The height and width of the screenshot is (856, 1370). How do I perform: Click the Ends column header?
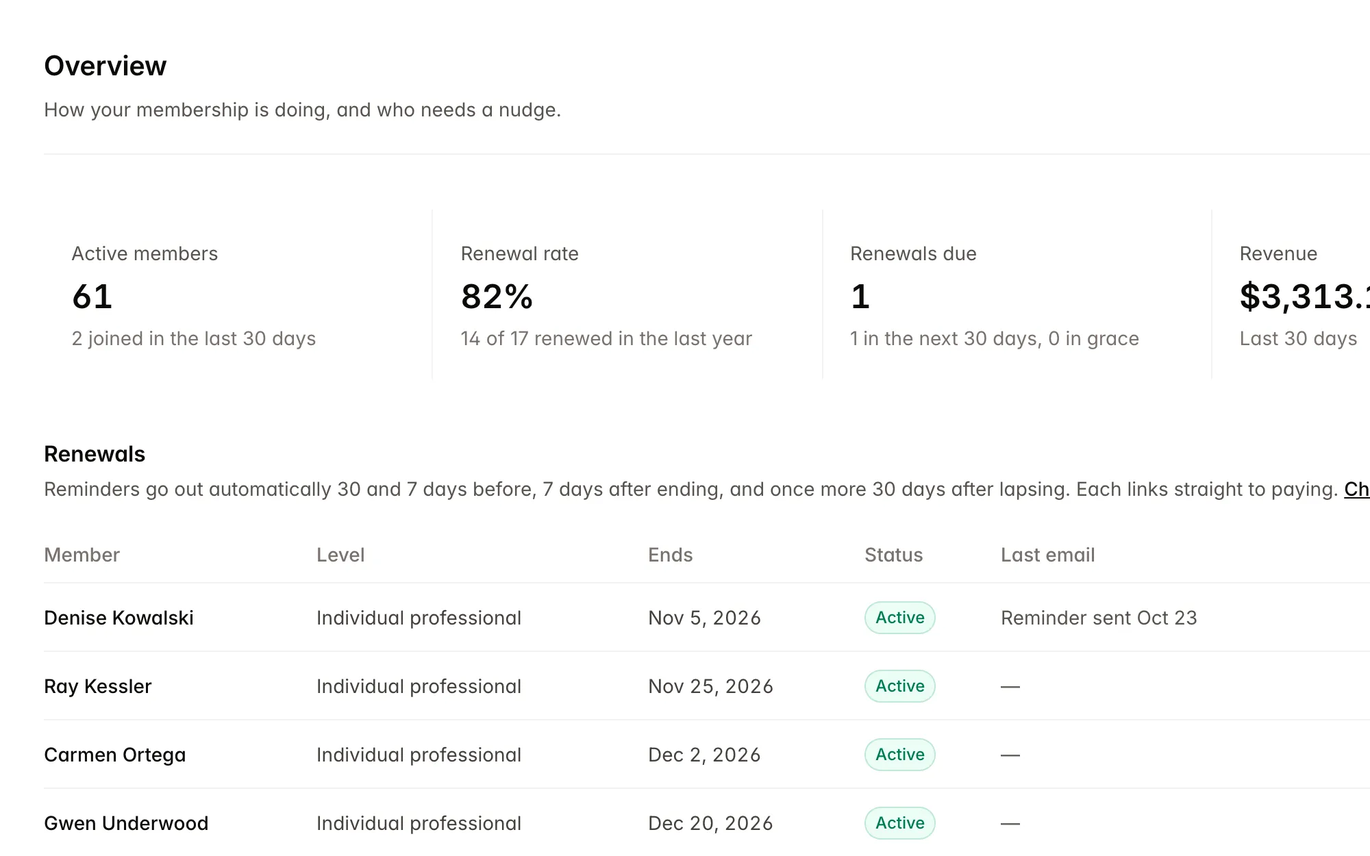(670, 555)
